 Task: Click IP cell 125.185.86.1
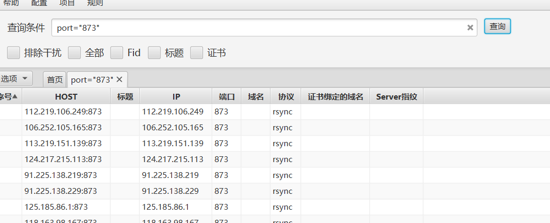[x=166, y=207]
